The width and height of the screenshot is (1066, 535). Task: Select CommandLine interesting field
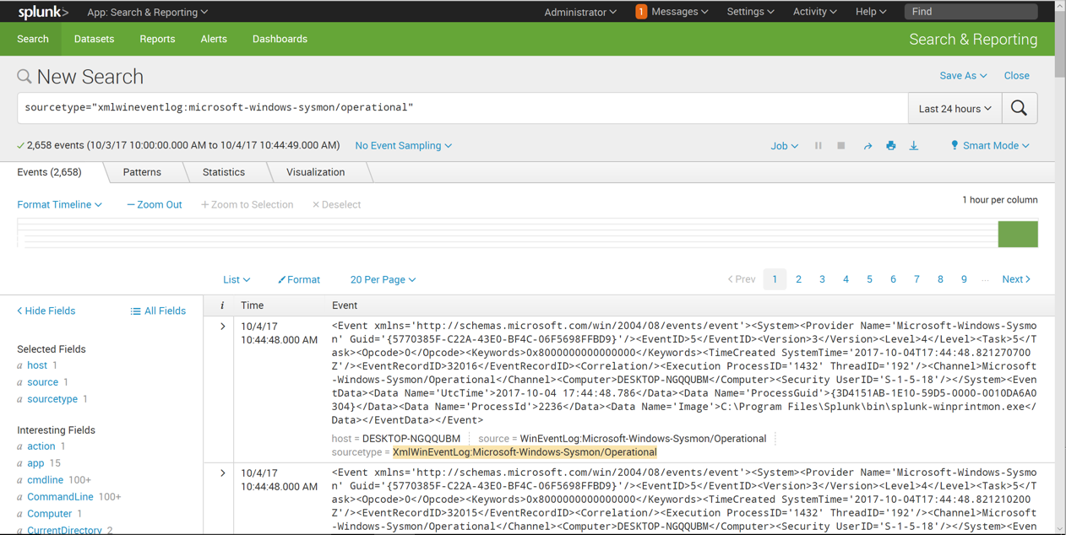coord(60,497)
